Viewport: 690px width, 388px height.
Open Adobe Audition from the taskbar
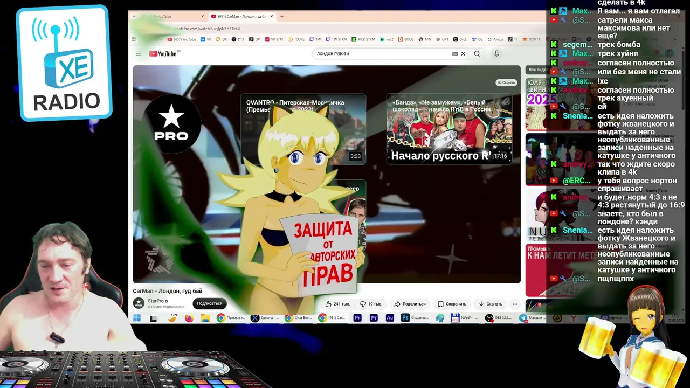(390, 318)
